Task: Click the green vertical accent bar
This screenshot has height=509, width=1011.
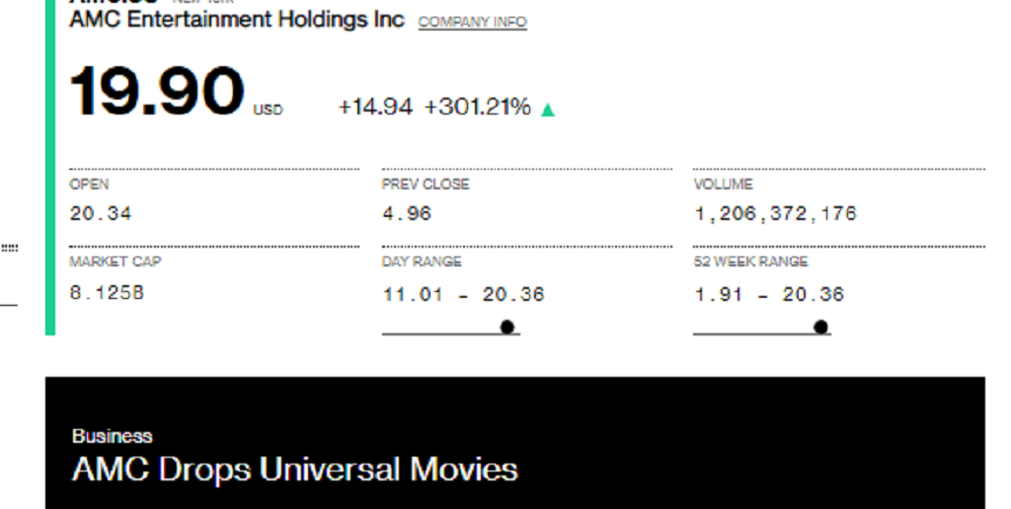Action: [50, 168]
